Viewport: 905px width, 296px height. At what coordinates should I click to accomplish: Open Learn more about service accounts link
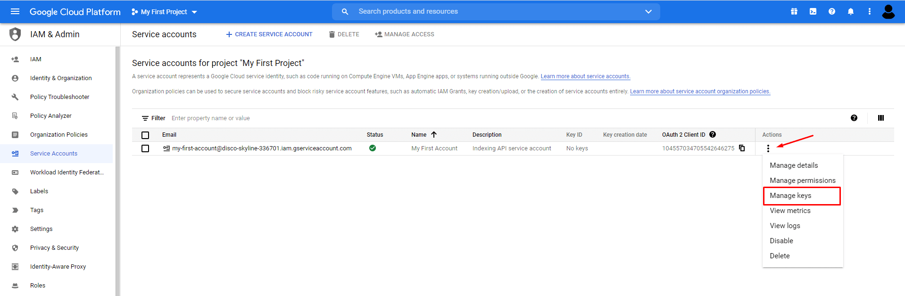click(x=585, y=76)
